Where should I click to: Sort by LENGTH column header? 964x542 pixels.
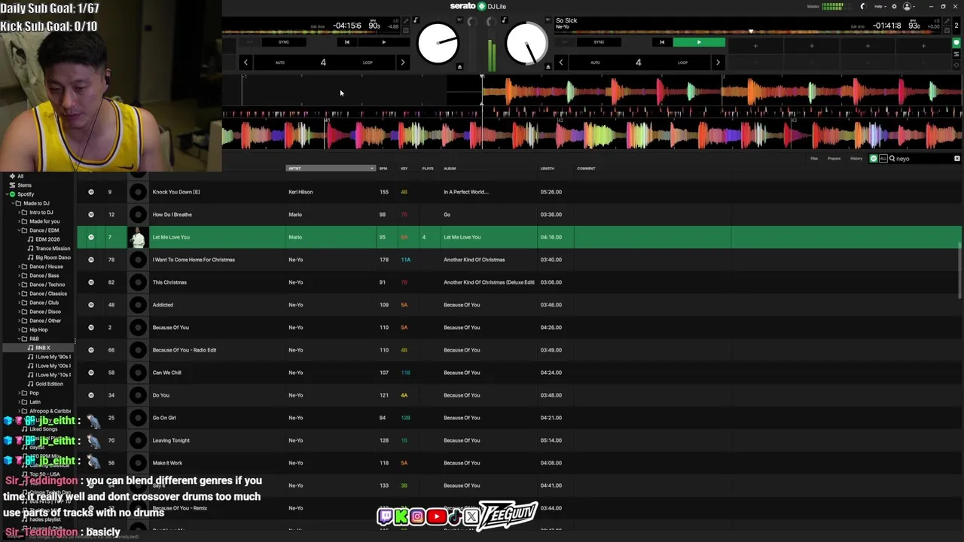pyautogui.click(x=548, y=169)
